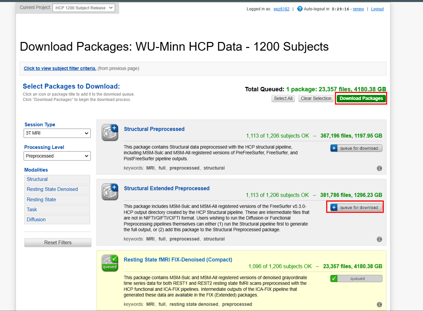The width and height of the screenshot is (423, 311).
Task: Open 'Click to view subject filter criteria' link
Action: [60, 68]
